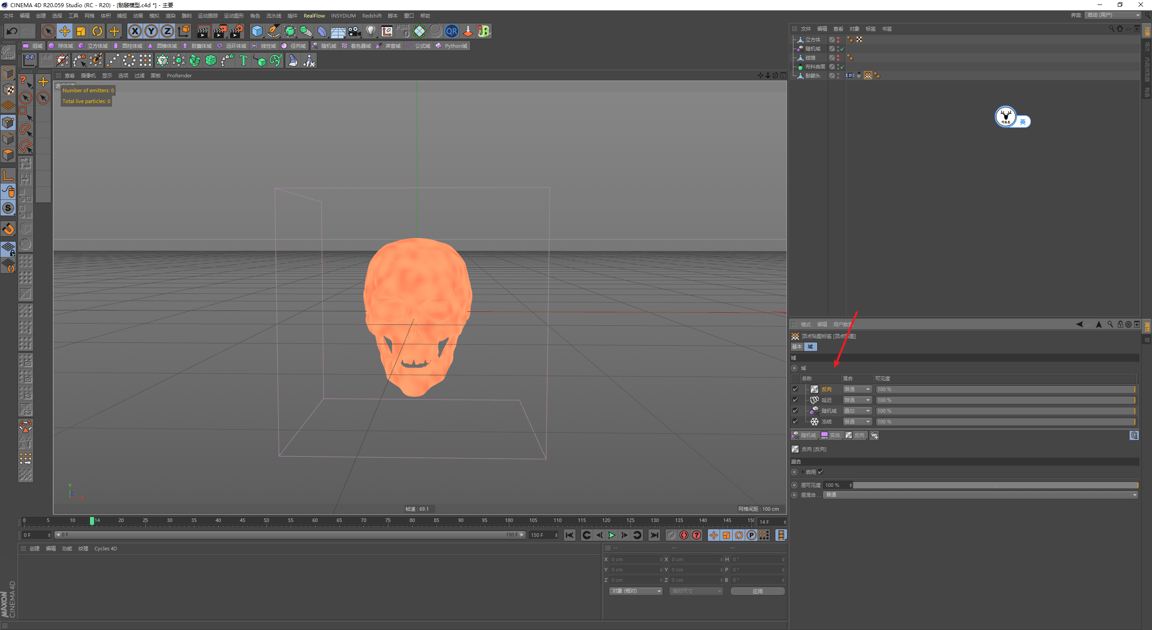The height and width of the screenshot is (630, 1152).
Task: Select the Rotate tool in top toolbar
Action: click(x=97, y=31)
